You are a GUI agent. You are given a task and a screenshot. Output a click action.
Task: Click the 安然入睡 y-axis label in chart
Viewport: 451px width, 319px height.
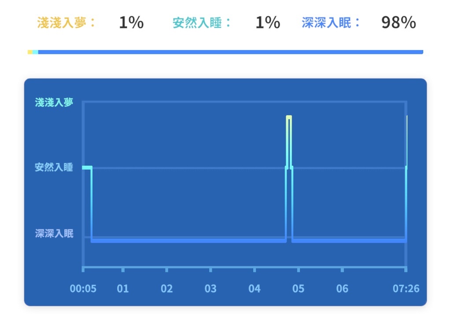54,167
